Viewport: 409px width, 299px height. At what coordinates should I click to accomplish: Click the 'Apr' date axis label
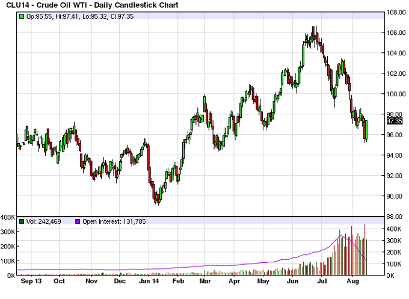(x=234, y=281)
